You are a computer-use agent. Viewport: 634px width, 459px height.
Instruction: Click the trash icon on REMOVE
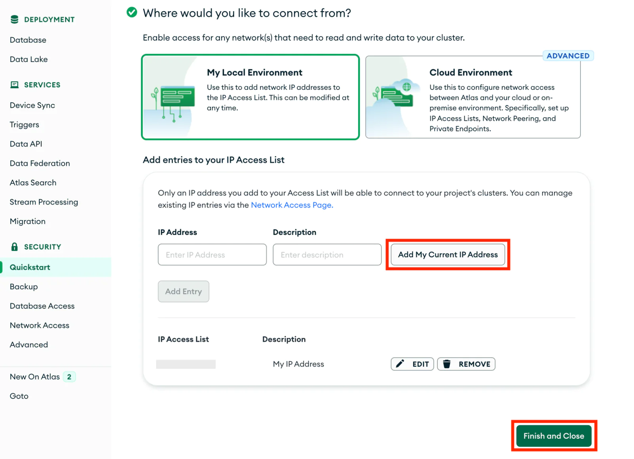tap(447, 364)
